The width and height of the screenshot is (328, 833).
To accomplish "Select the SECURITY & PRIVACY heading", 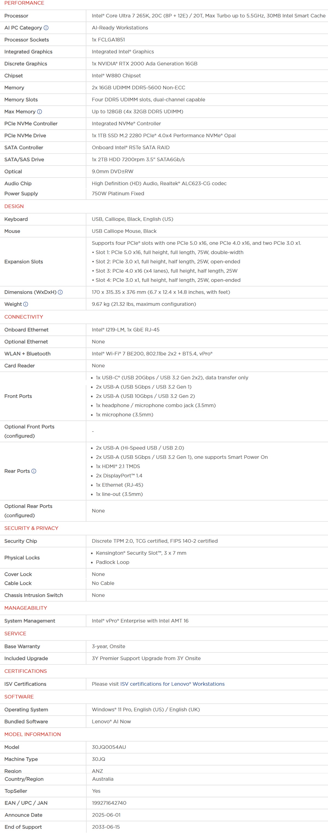I will coord(31,528).
